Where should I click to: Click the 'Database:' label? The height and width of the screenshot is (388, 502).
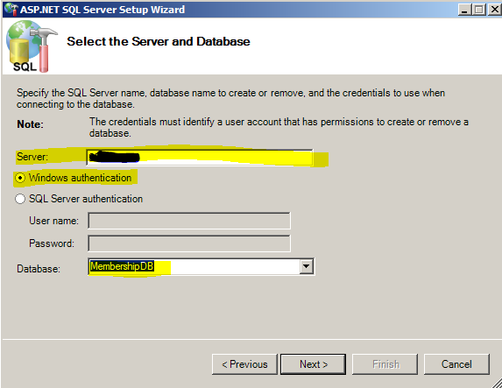coord(39,269)
